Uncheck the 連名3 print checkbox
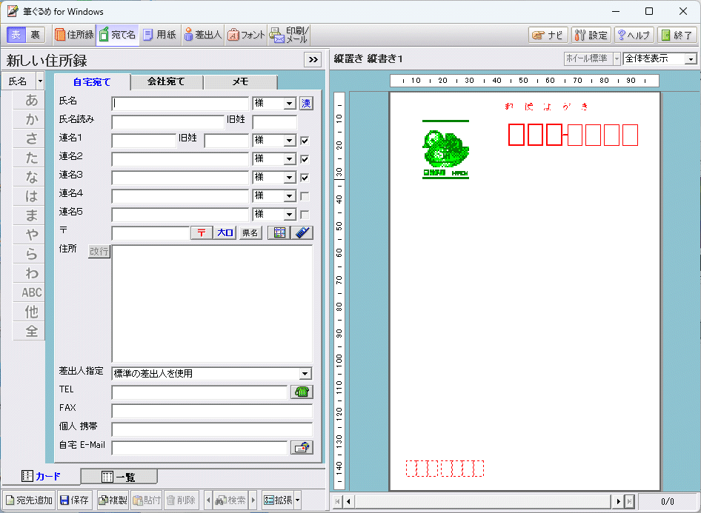This screenshot has width=701, height=513. click(x=305, y=178)
